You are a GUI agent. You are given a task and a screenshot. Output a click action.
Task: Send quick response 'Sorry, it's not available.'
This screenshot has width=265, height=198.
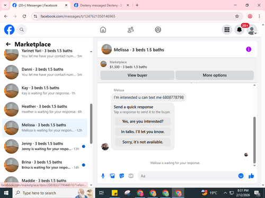143,142
